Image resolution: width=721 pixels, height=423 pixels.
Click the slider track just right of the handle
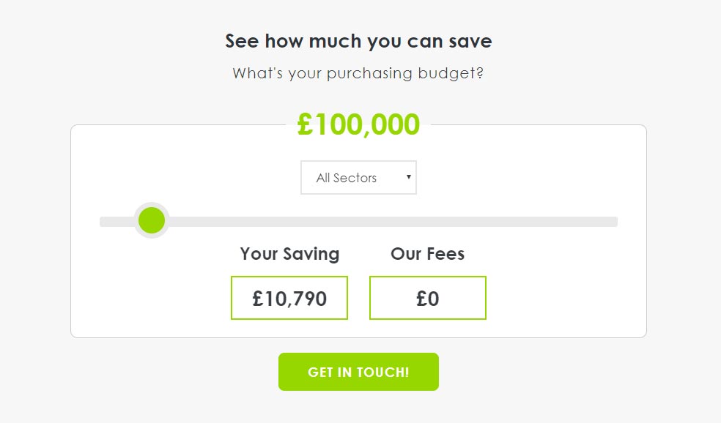[x=185, y=222]
